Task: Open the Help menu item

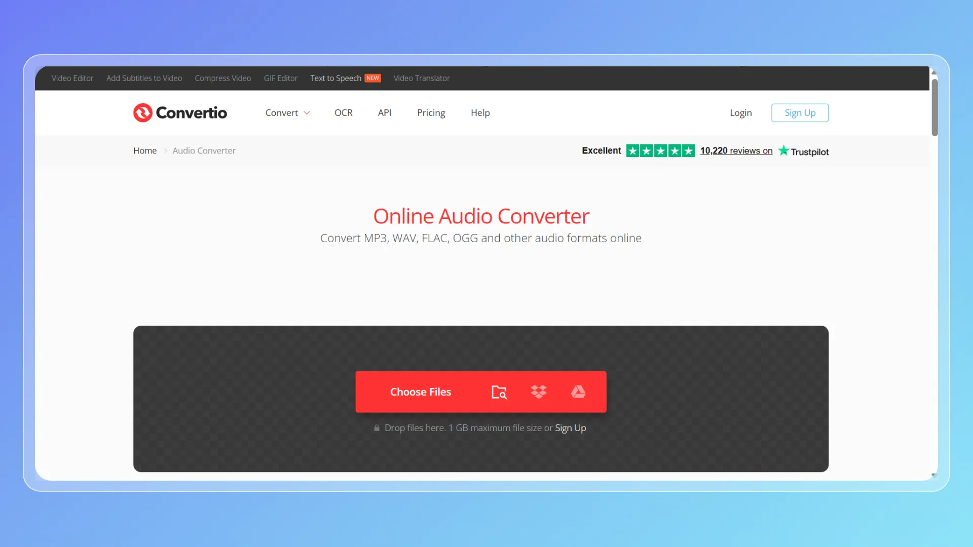Action: pos(480,112)
